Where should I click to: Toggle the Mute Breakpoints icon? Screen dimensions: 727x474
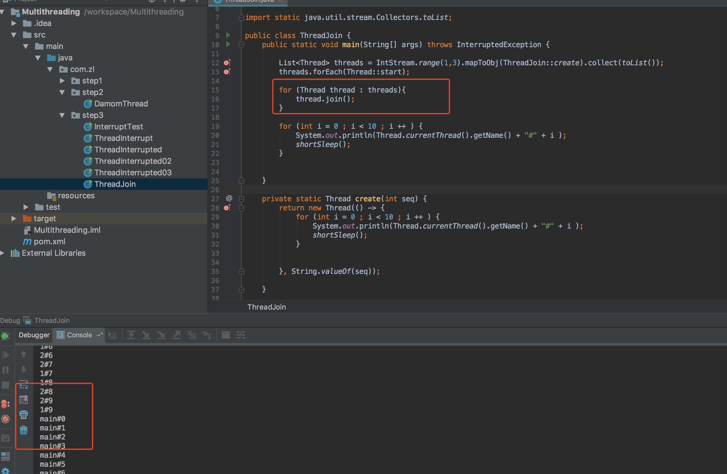tap(5, 419)
